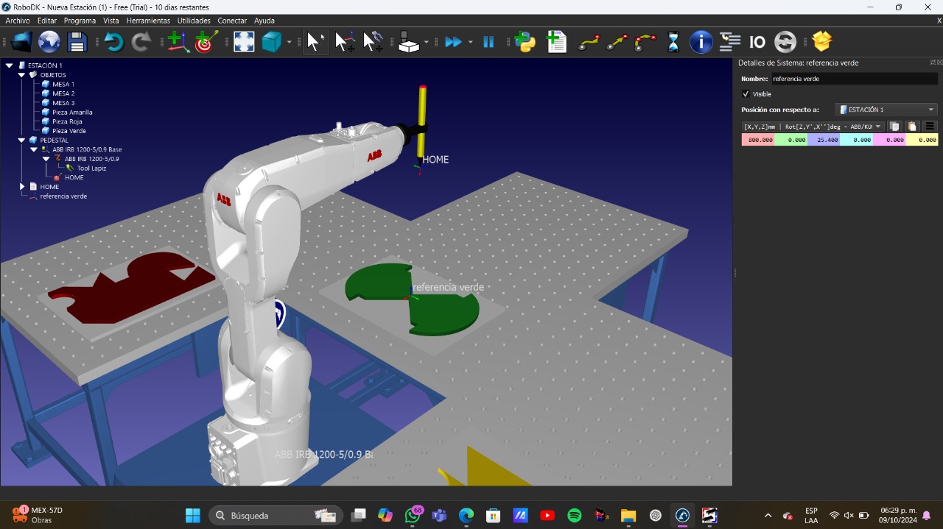Click the IO instruction icon

pyautogui.click(x=757, y=42)
